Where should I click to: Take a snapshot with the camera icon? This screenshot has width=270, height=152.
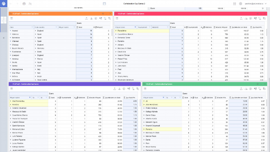24,4
